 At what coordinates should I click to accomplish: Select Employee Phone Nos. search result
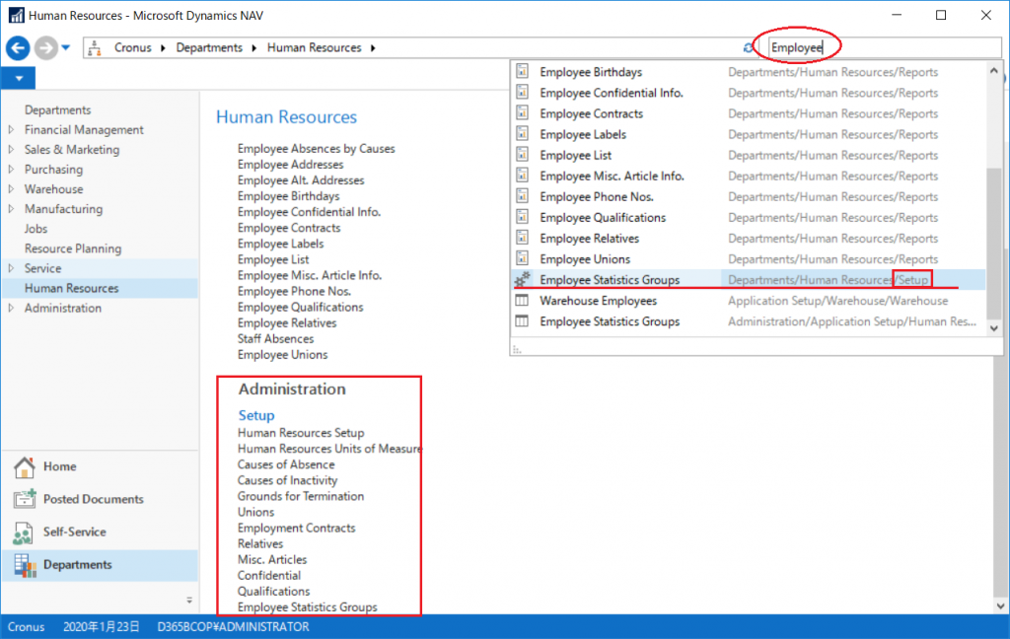(749, 196)
